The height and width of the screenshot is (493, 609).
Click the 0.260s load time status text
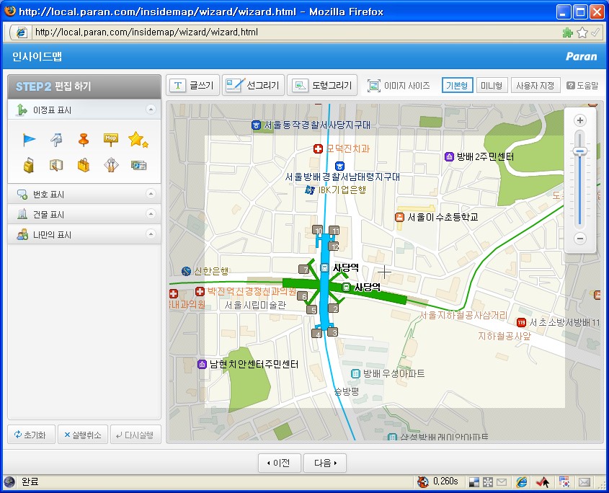445,481
